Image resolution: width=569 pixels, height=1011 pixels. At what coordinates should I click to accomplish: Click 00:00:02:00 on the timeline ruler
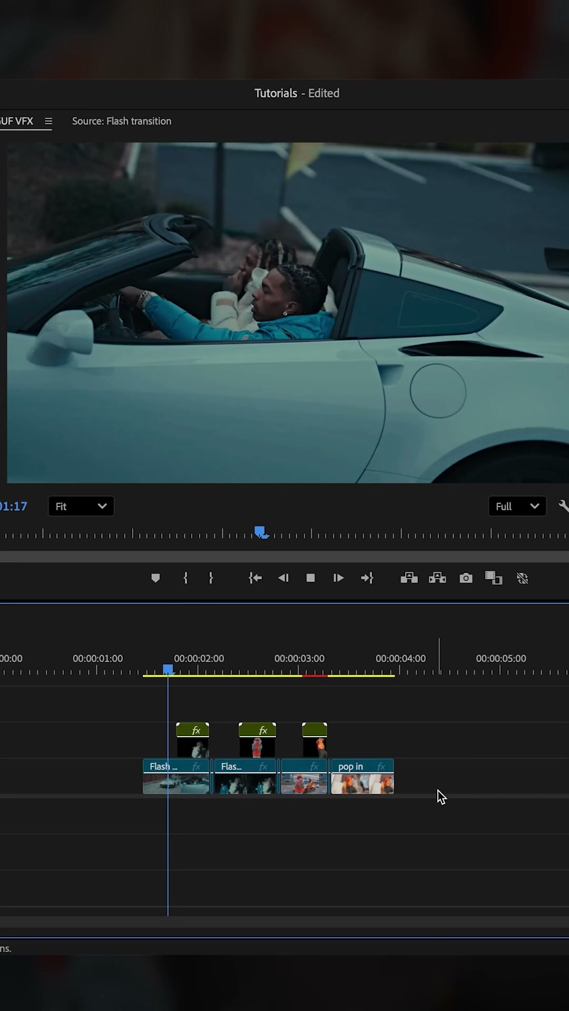click(x=199, y=658)
